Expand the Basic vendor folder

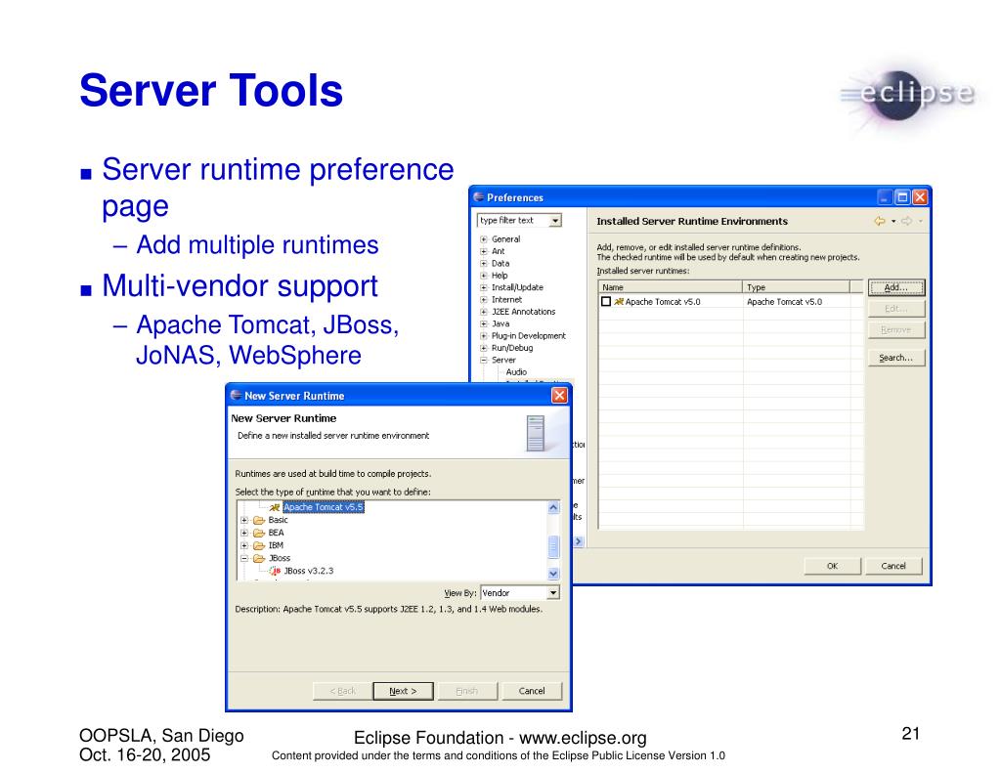coord(243,520)
